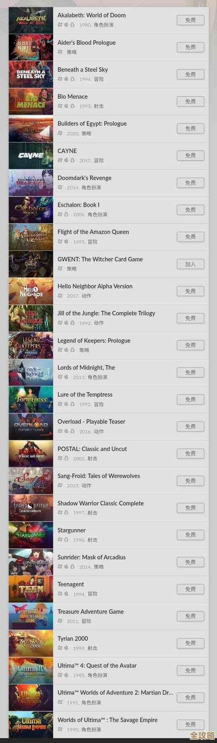
Task: Click the Overload Playable Teaser cover art
Action: click(31, 427)
